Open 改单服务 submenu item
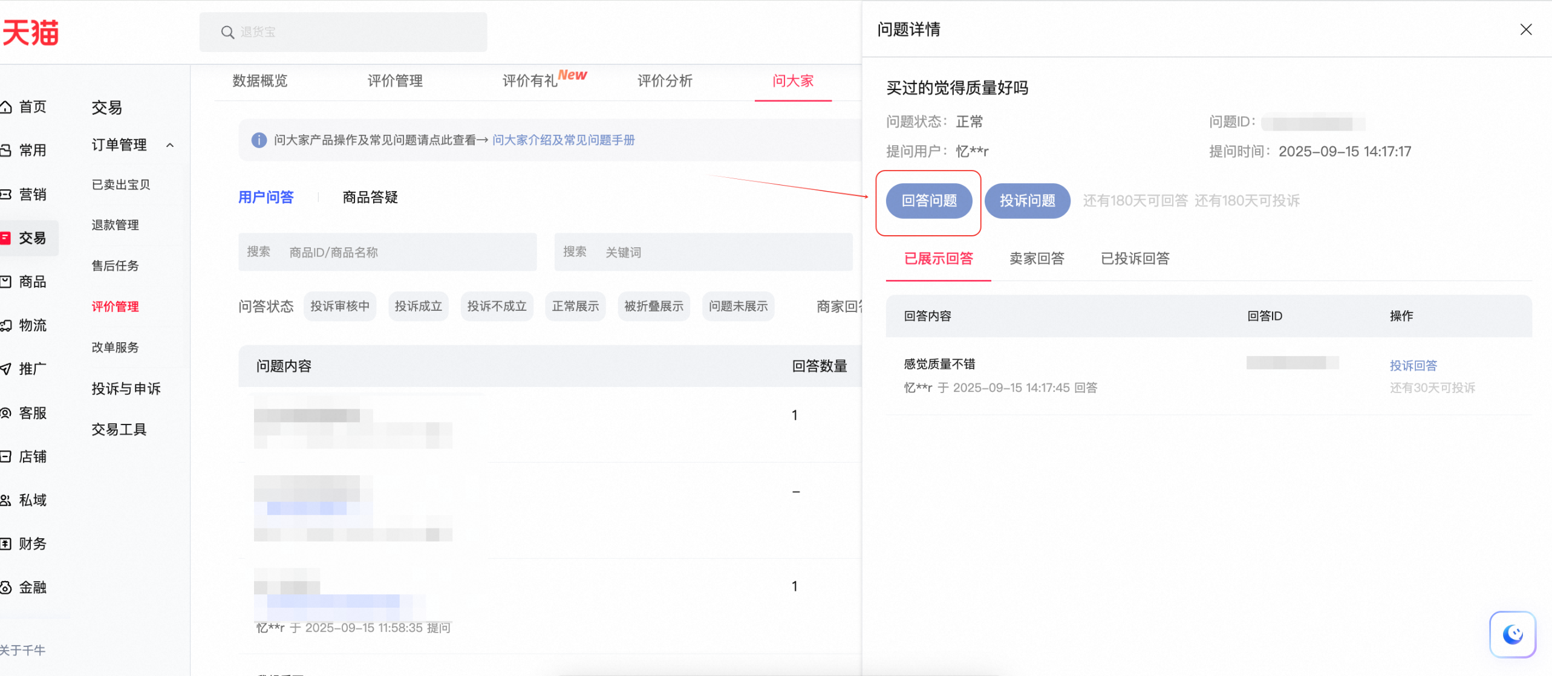The image size is (1552, 676). [x=115, y=347]
